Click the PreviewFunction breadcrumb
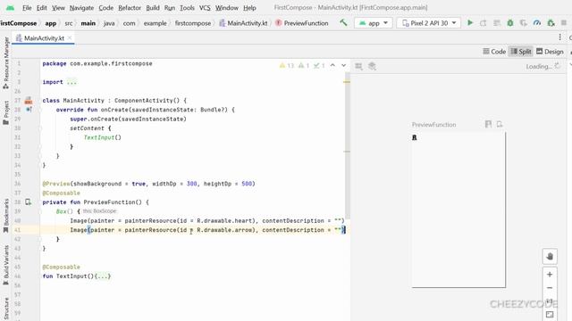The height and width of the screenshot is (321, 572). pos(302,23)
